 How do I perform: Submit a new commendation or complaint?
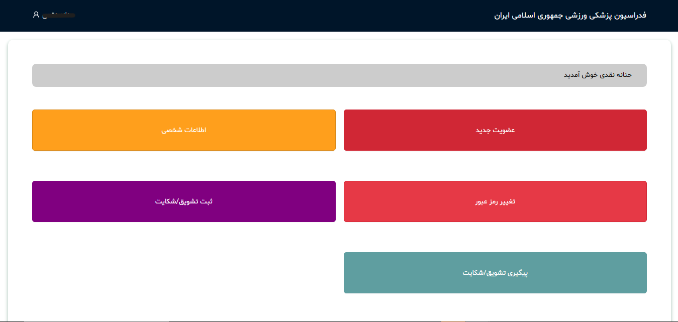[x=183, y=201]
